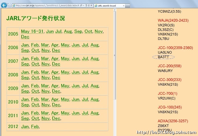Open the Feb link in the 2007 row

[35, 58]
